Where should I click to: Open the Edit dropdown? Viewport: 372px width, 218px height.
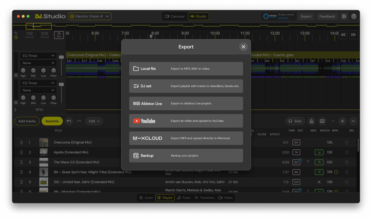point(94,121)
